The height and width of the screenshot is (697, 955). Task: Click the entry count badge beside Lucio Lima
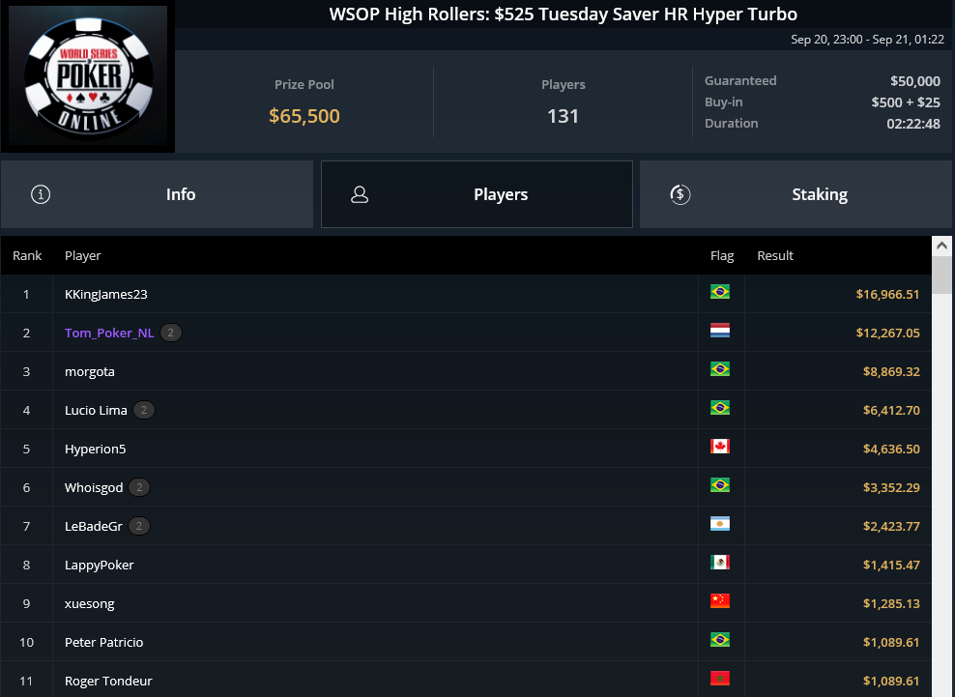[x=144, y=410]
